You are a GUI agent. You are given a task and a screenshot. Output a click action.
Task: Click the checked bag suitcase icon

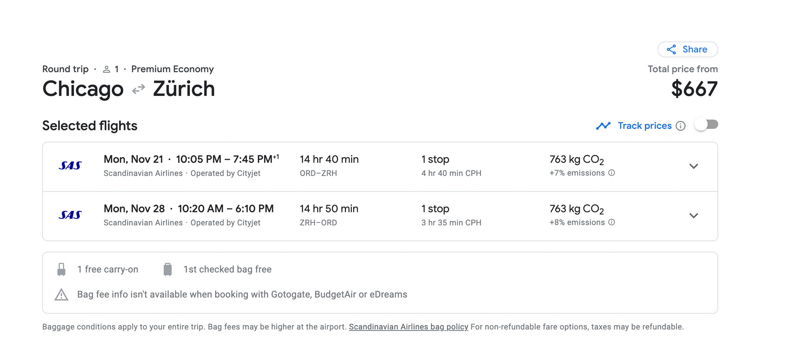(168, 270)
